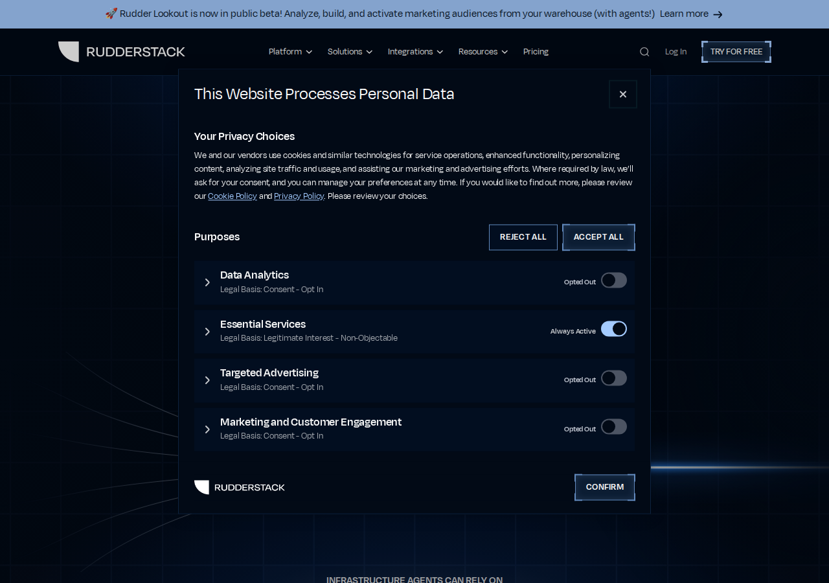This screenshot has width=829, height=583.
Task: Enable Marketing and Customer Engagement switch
Action: click(614, 427)
